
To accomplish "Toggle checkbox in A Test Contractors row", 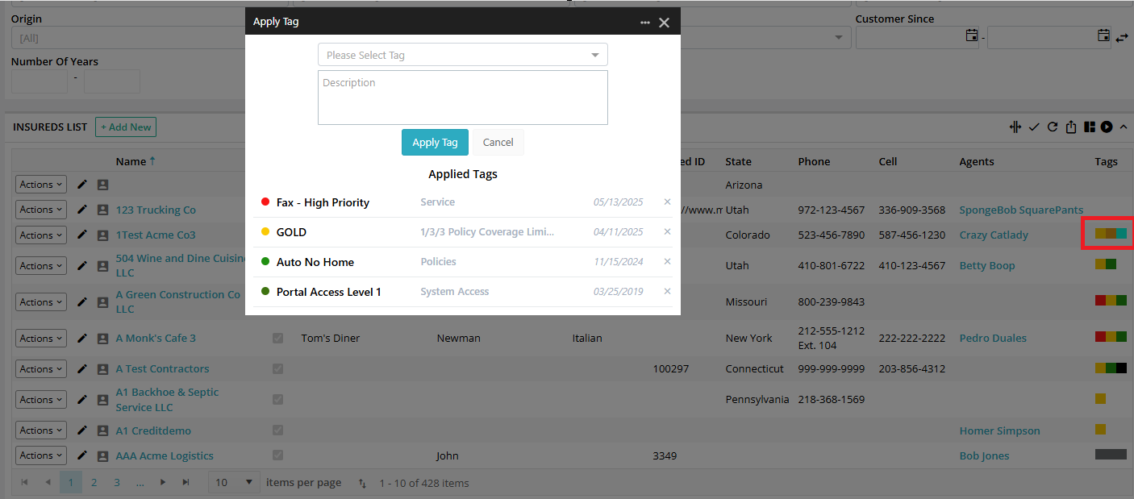I will click(278, 368).
